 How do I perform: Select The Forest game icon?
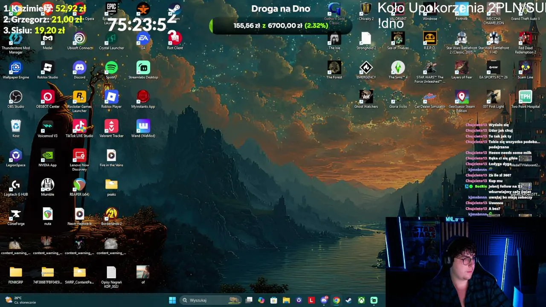click(x=334, y=71)
